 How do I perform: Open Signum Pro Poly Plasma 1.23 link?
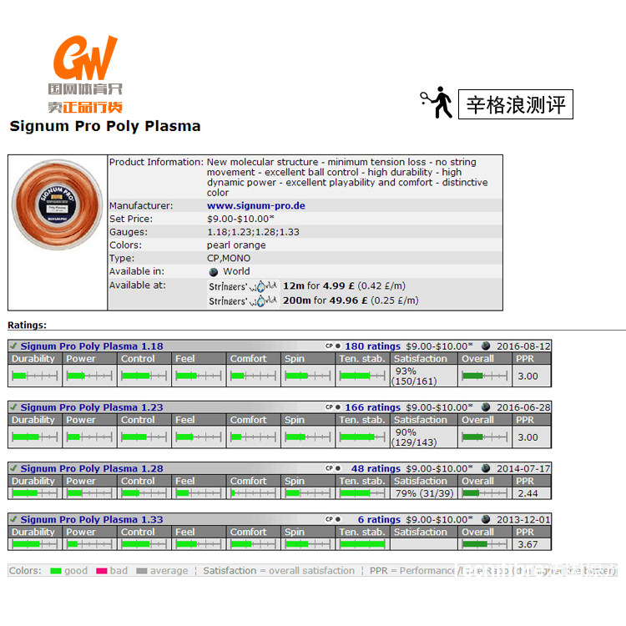pyautogui.click(x=92, y=407)
